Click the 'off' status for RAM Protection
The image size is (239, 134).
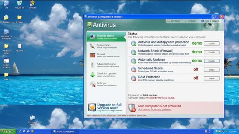click(196, 78)
